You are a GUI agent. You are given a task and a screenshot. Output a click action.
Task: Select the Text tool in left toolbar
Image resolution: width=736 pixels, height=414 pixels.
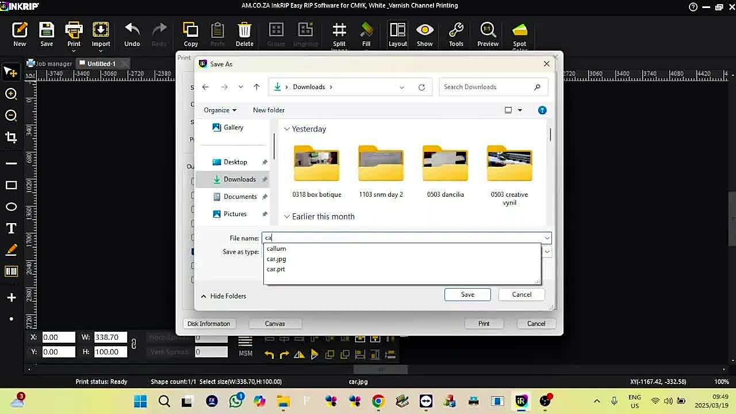click(11, 229)
